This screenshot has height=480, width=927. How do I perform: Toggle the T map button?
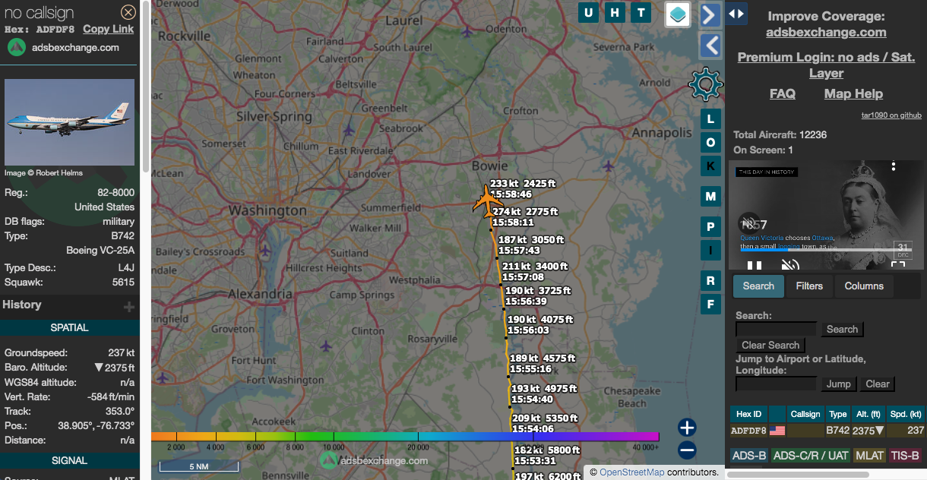point(641,12)
